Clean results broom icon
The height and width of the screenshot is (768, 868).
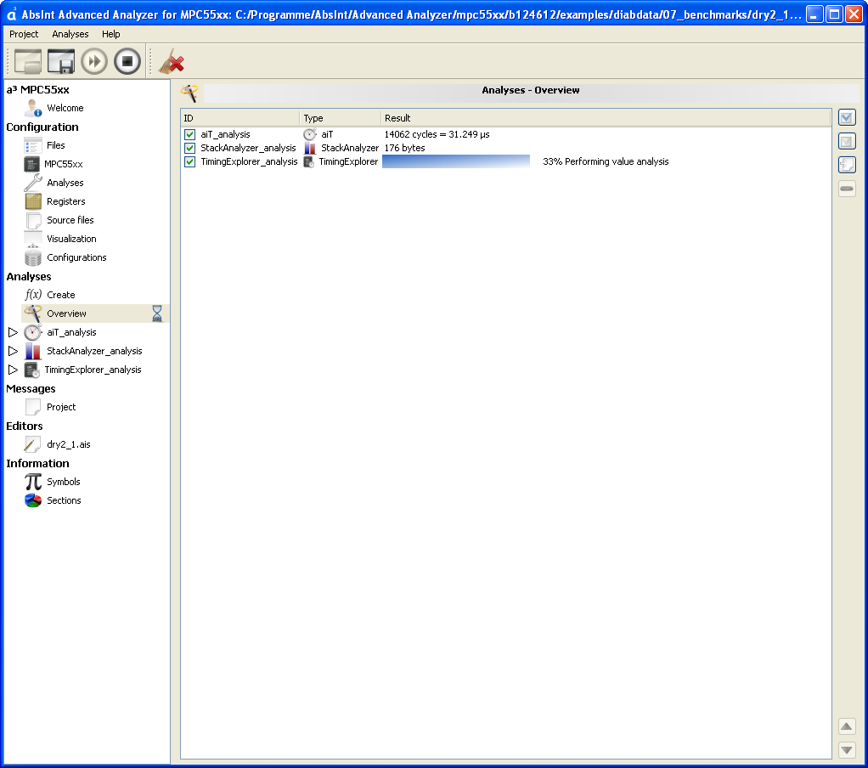[171, 61]
